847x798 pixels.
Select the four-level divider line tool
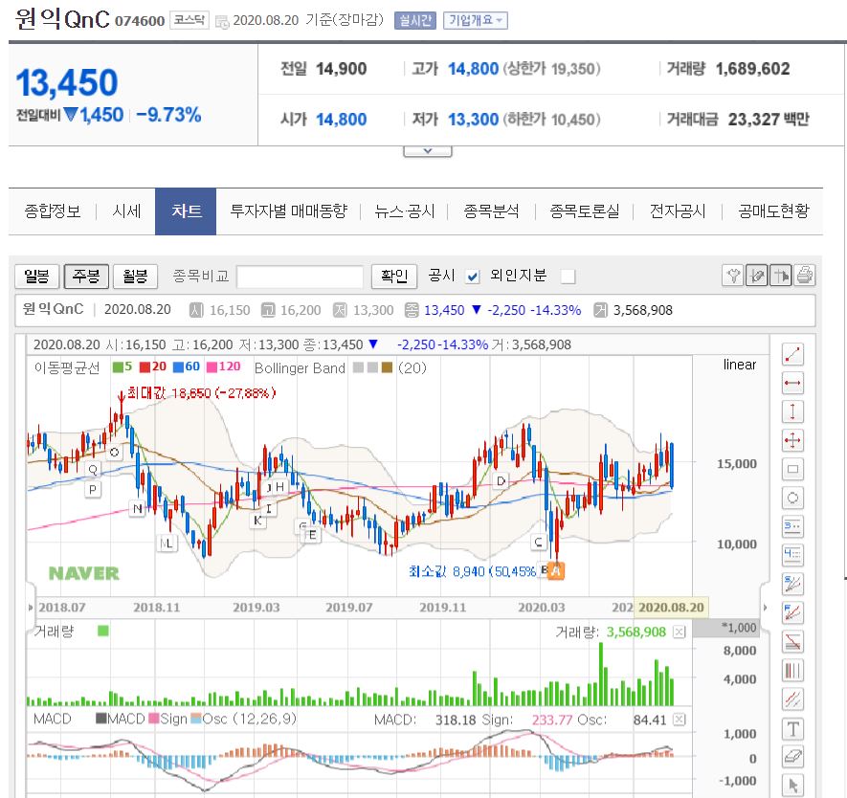pos(792,555)
